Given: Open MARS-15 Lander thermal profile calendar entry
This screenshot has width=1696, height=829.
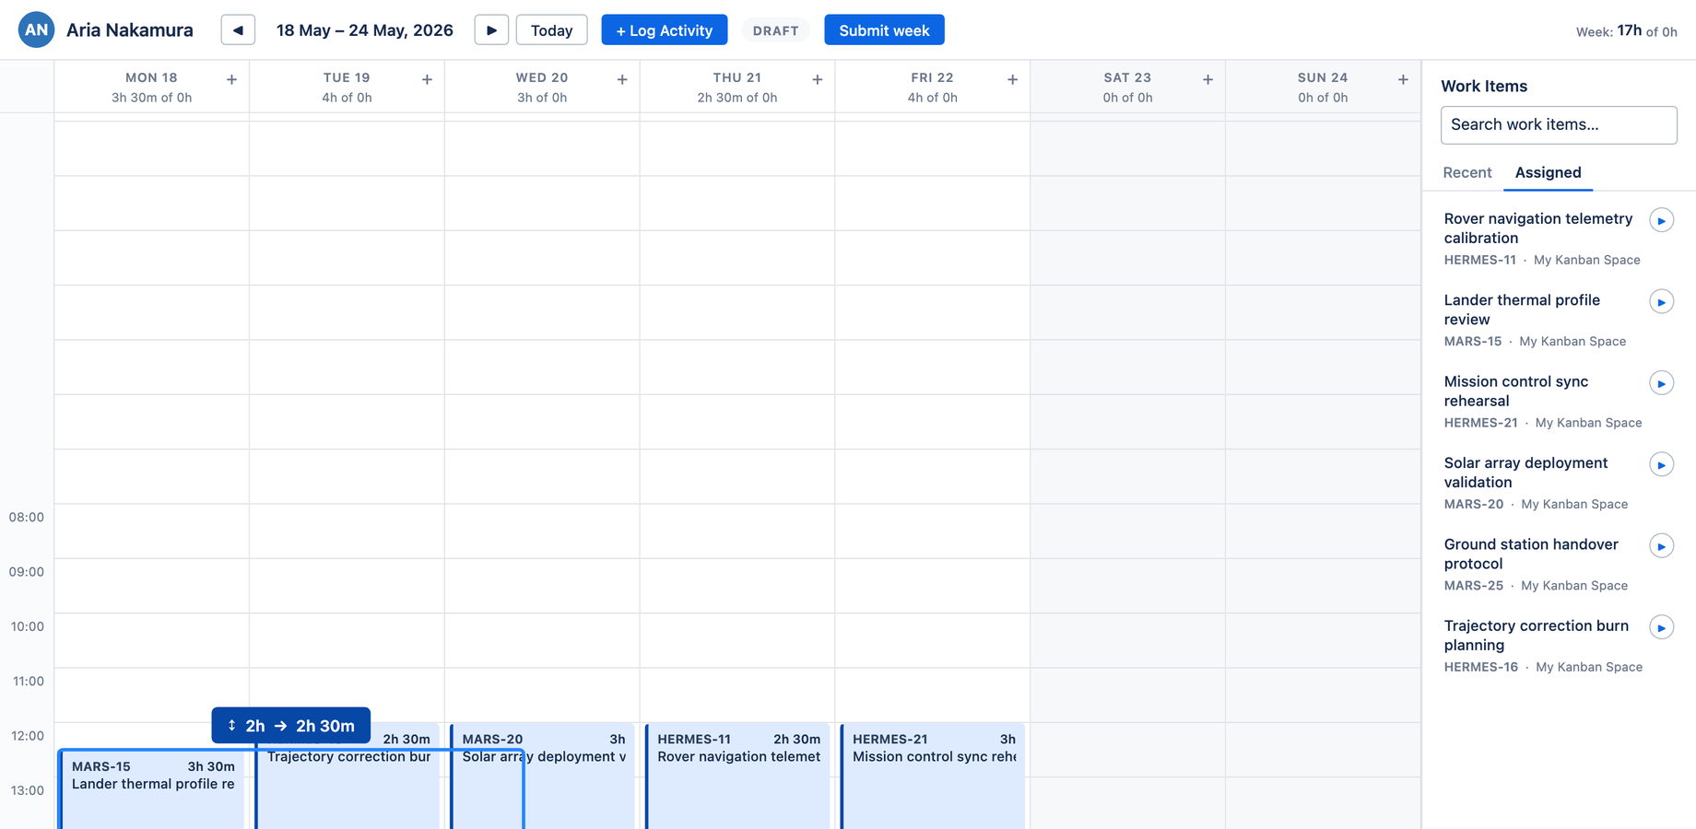Looking at the screenshot, I should [152, 790].
